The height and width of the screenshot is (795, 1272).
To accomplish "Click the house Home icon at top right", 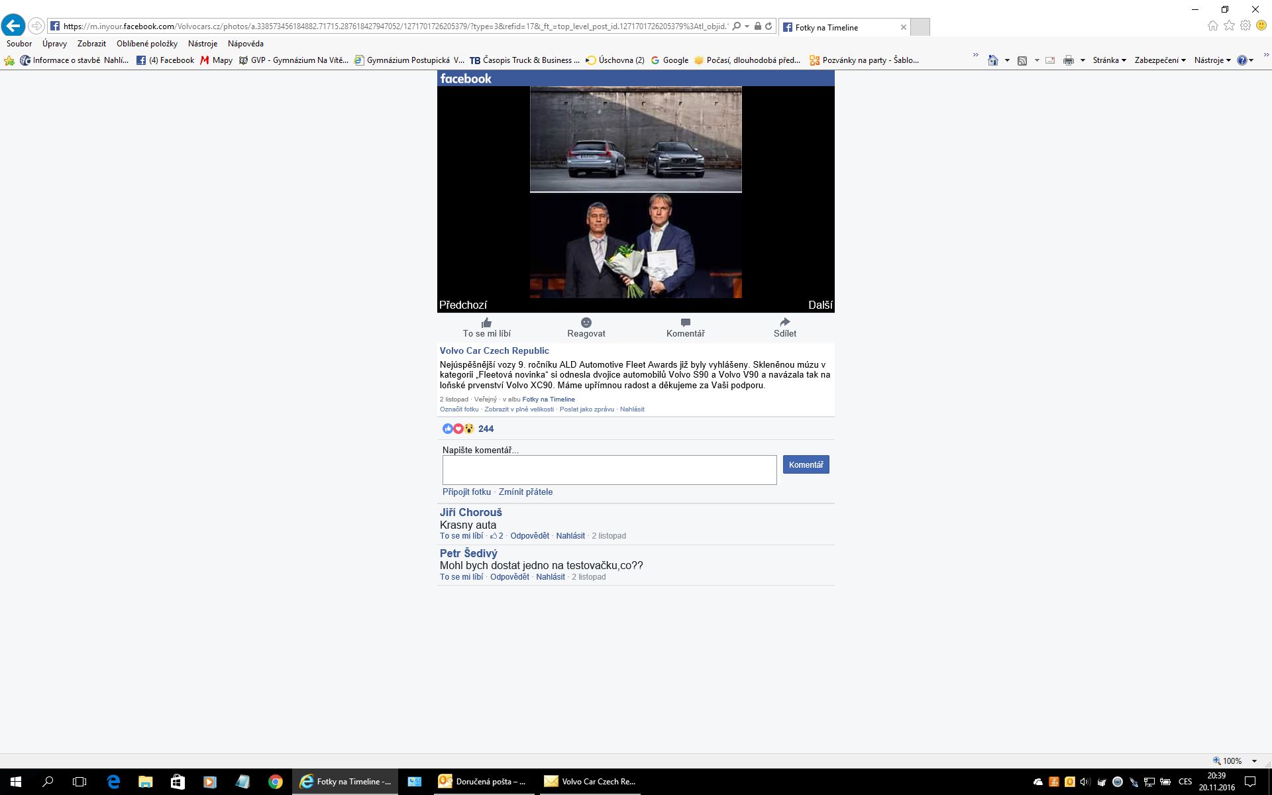I will coord(1212,26).
